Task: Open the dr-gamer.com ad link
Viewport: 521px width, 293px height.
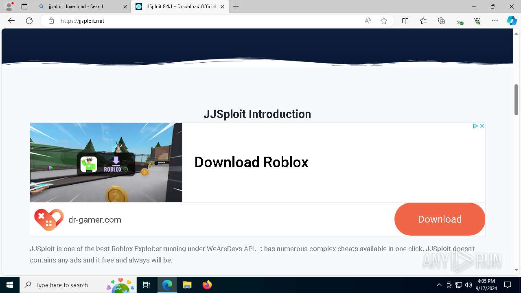Action: click(x=95, y=220)
